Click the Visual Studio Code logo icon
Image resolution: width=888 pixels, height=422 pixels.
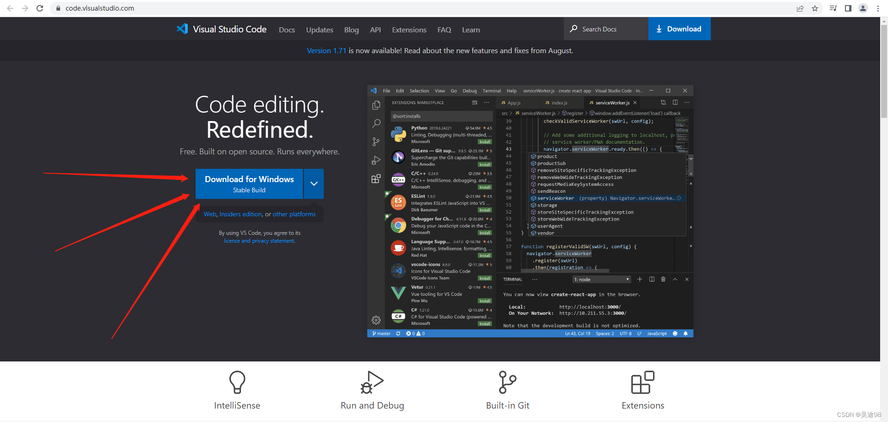click(182, 29)
